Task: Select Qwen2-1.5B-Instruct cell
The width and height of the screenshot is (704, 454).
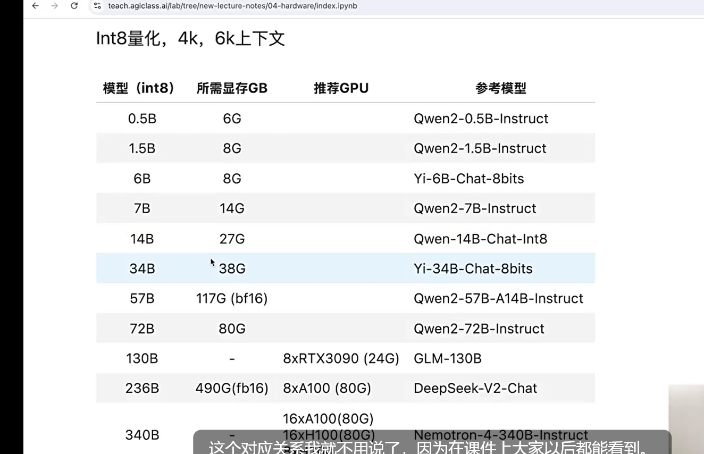Action: tap(480, 148)
